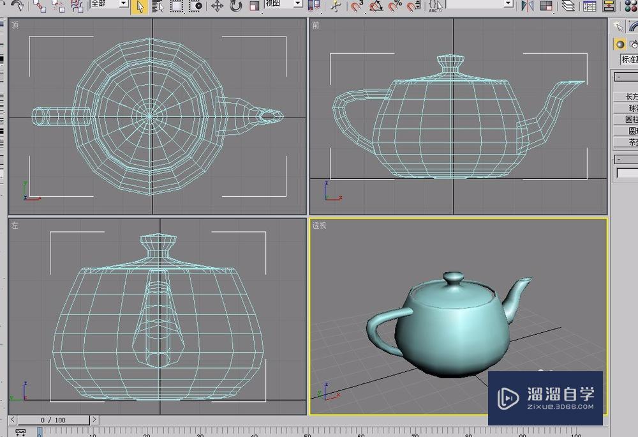Click the Mirror tool icon
638x437 pixels.
(528, 6)
